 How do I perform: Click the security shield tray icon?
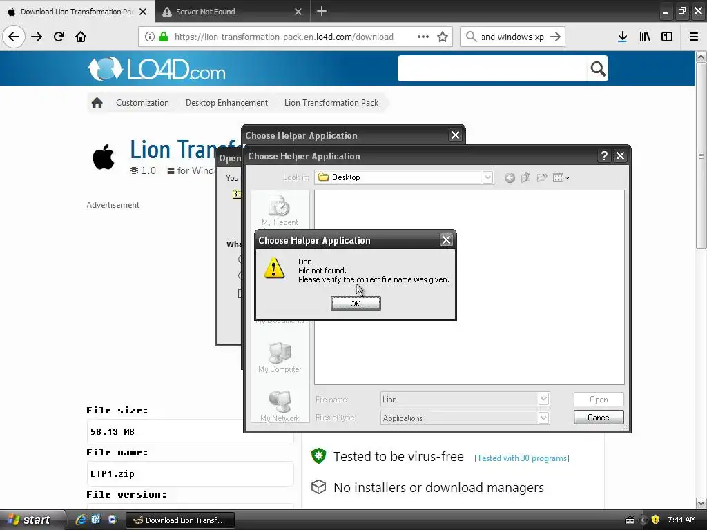click(655, 520)
